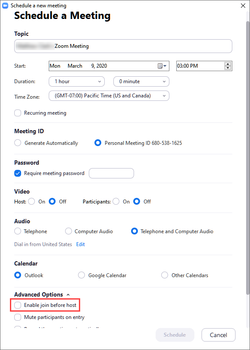This screenshot has width=250, height=350.
Task: Click the meeting password input field
Action: [111, 173]
